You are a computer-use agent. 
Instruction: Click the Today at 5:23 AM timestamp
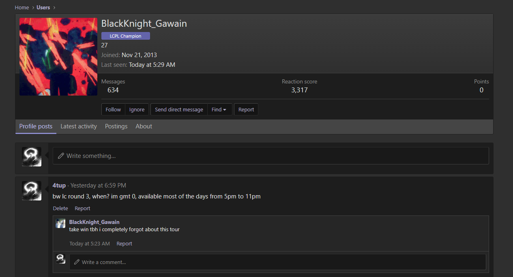pos(90,243)
